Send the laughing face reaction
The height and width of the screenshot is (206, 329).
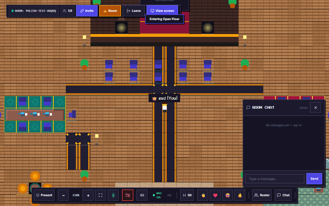(x=227, y=195)
